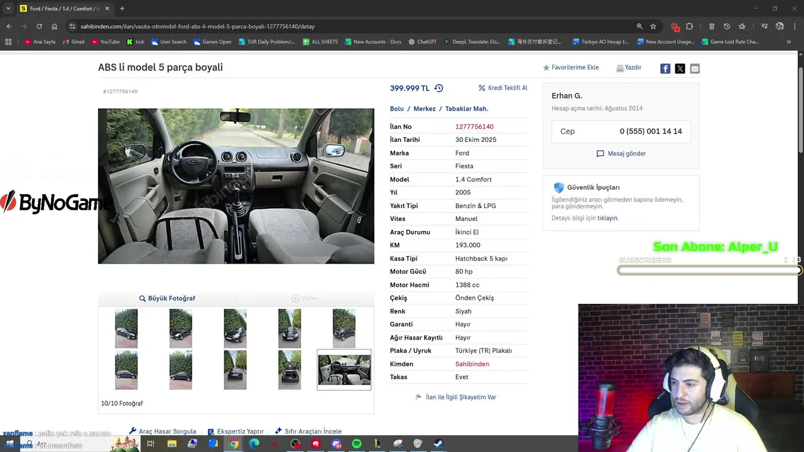The height and width of the screenshot is (452, 804).
Task: Open Spotify from taskbar
Action: click(356, 444)
